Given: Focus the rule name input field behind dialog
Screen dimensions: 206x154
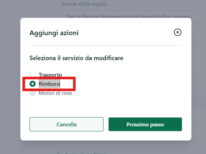Looking at the screenshot, I should 134,14.
